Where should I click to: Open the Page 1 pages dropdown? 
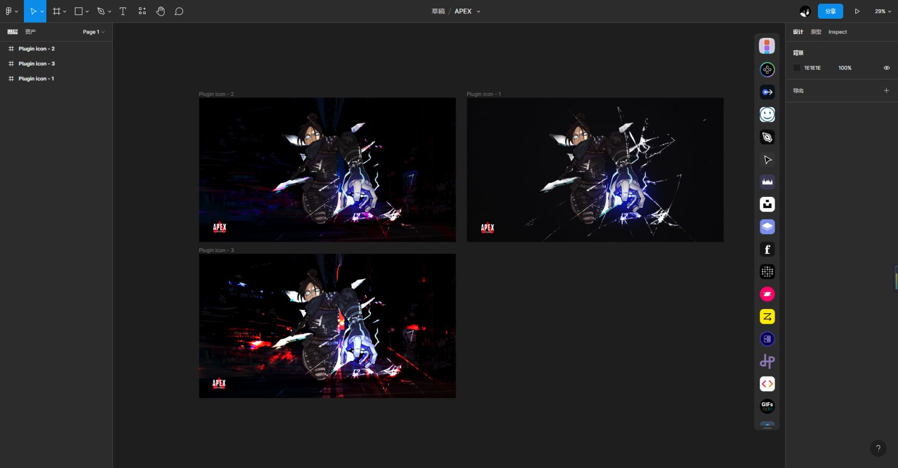(x=94, y=32)
